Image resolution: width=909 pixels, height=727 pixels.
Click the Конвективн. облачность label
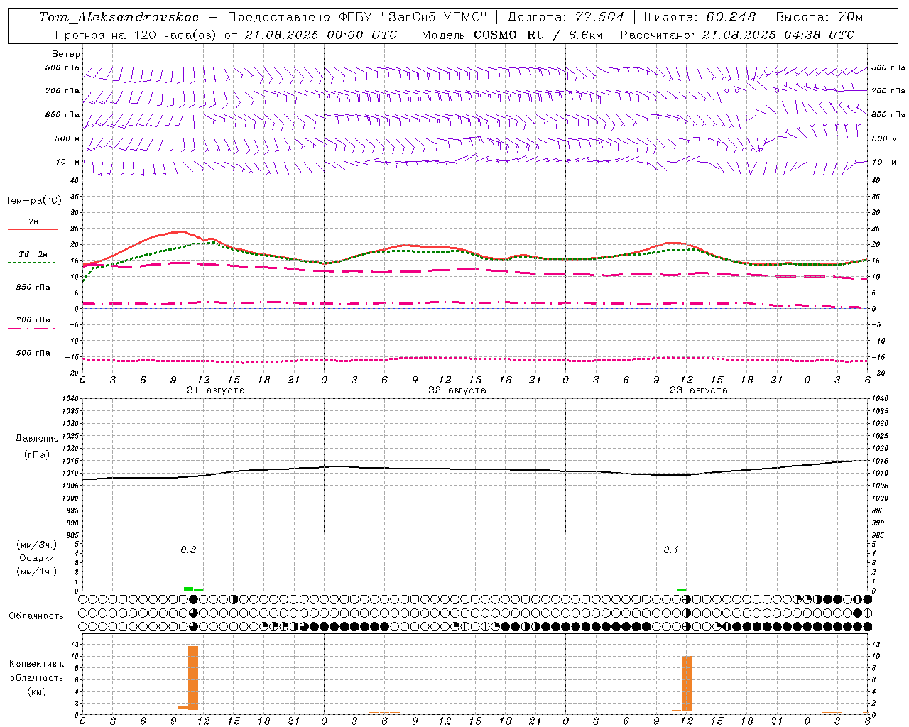click(x=36, y=677)
